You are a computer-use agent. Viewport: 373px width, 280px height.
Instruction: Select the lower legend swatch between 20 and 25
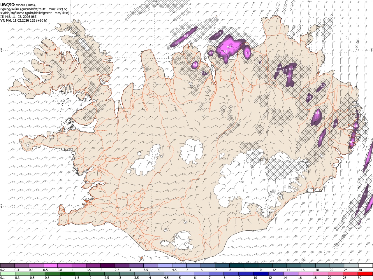[x=335, y=274]
